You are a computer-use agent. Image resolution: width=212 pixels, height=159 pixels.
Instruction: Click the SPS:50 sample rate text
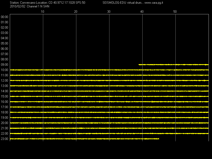coord(81,3)
